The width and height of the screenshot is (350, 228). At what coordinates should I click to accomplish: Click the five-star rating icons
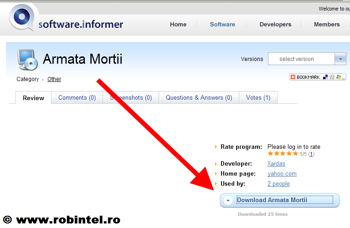(283, 153)
